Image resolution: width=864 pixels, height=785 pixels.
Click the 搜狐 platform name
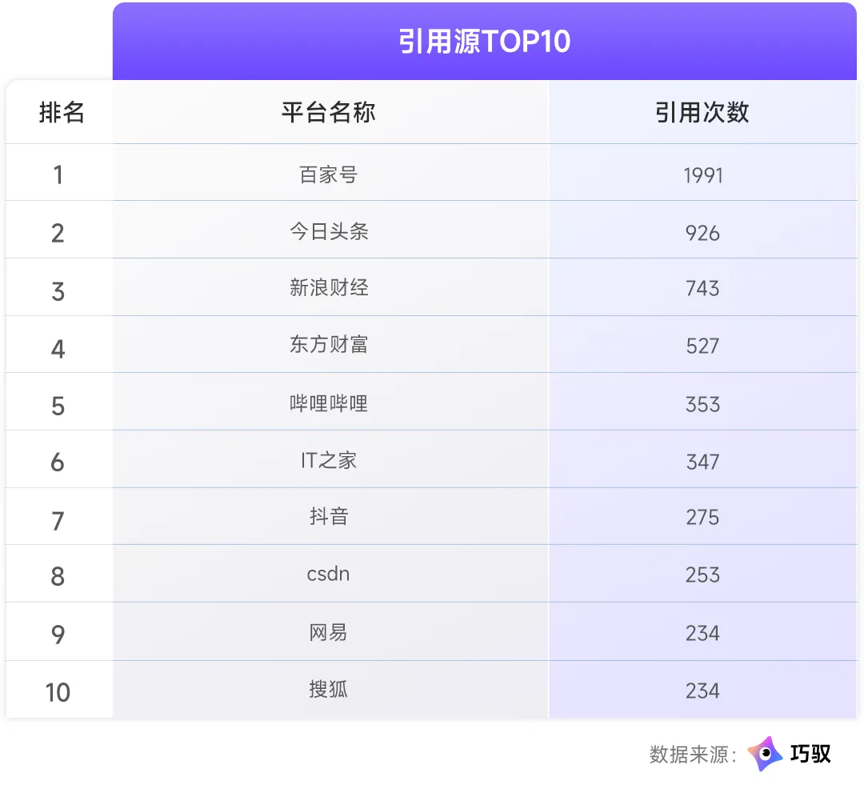pyautogui.click(x=329, y=689)
